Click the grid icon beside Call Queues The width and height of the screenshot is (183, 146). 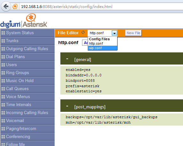click(x=3, y=89)
